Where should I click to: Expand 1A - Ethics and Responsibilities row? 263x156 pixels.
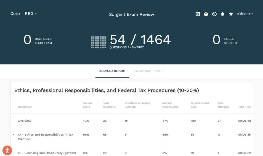point(13,135)
